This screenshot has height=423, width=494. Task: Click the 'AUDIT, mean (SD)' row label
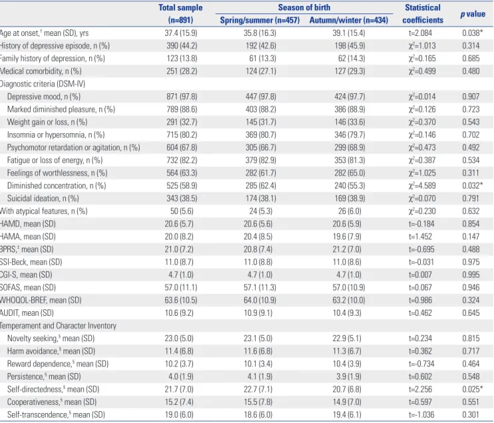(x=27, y=313)
